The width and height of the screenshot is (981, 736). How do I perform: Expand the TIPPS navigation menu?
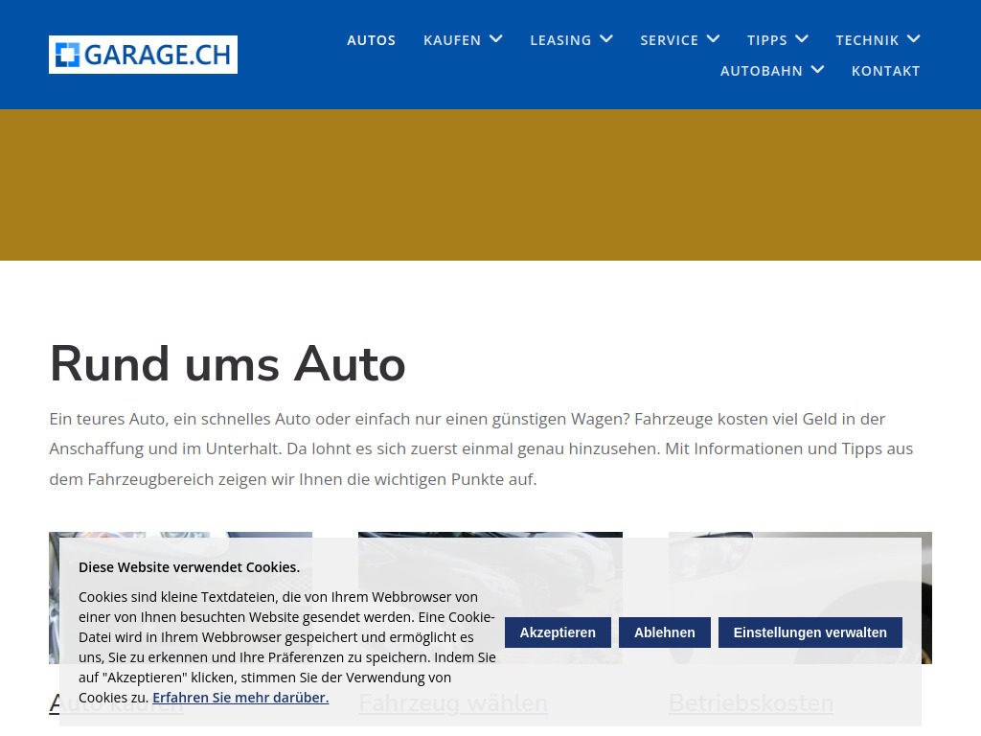(x=803, y=39)
